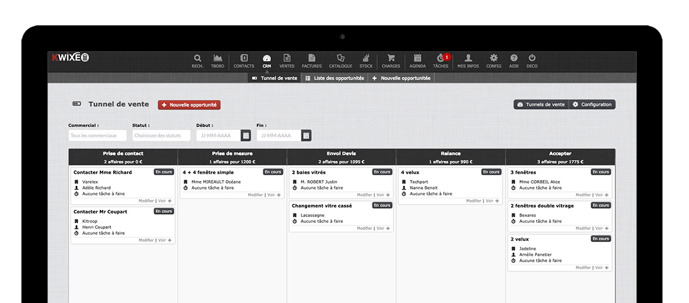Click Henri Coupart contact name

tap(96, 227)
